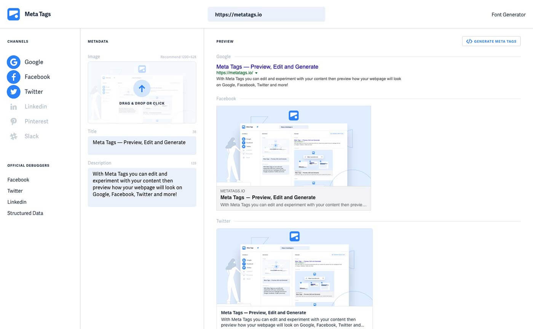The height and width of the screenshot is (329, 533).
Task: Click the Facebook card truncated description text
Action: point(294,205)
